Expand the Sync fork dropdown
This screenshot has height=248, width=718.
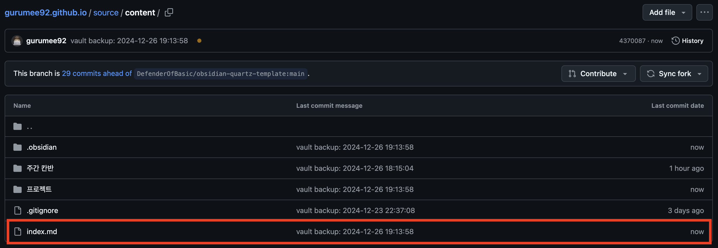pyautogui.click(x=674, y=74)
